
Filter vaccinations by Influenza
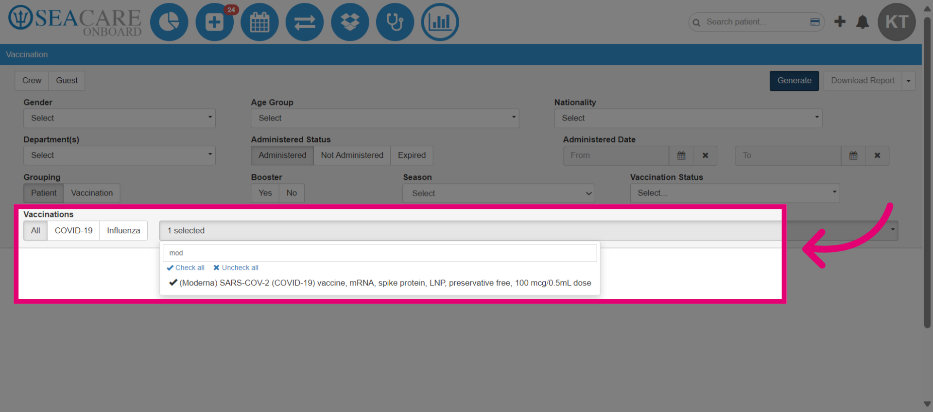123,230
